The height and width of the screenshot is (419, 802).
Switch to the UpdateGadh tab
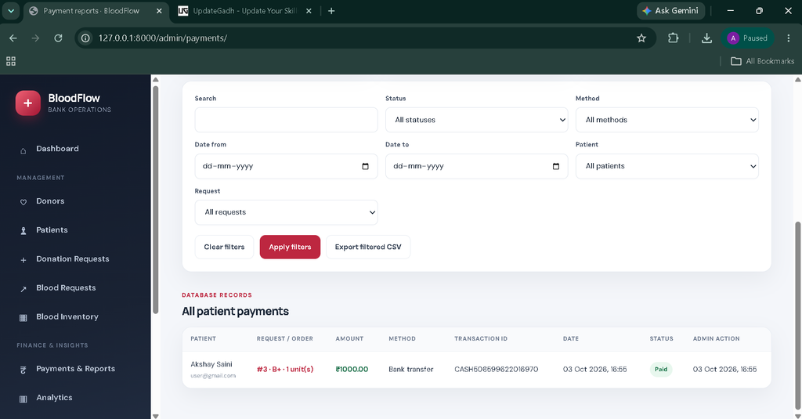pos(245,11)
